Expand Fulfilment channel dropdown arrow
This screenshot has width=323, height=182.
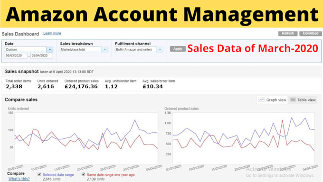[x=160, y=50]
